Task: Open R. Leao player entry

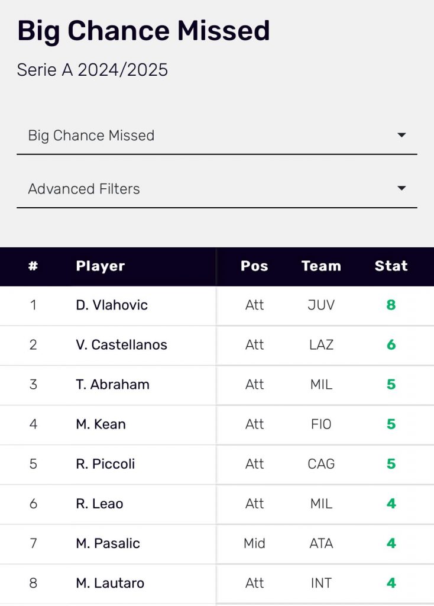Action: point(99,504)
